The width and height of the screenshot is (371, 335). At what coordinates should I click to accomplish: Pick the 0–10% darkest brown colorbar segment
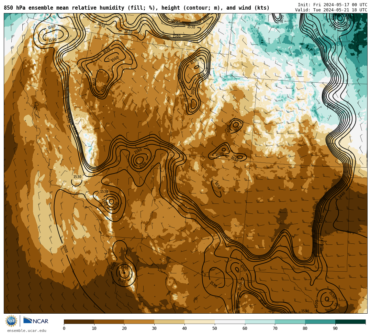[79, 322]
